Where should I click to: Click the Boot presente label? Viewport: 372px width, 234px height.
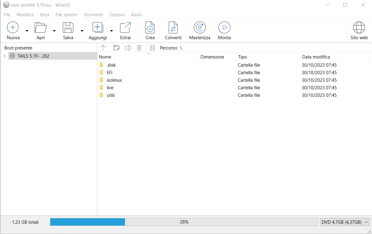click(x=18, y=48)
